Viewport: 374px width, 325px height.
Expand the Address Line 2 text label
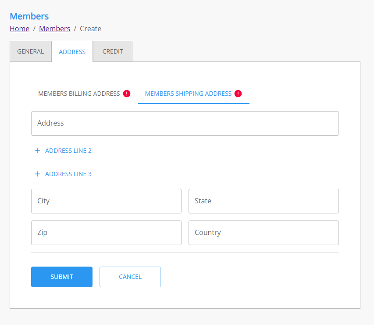pos(68,151)
